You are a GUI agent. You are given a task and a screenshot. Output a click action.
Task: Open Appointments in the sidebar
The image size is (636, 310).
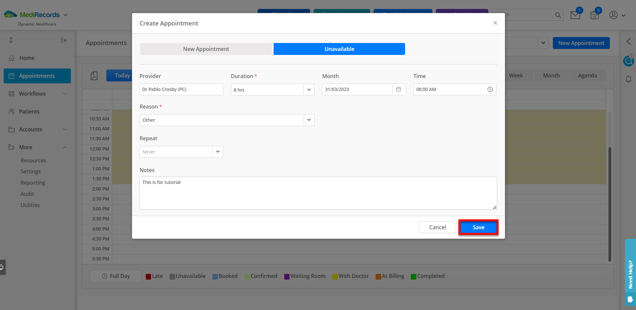click(37, 76)
